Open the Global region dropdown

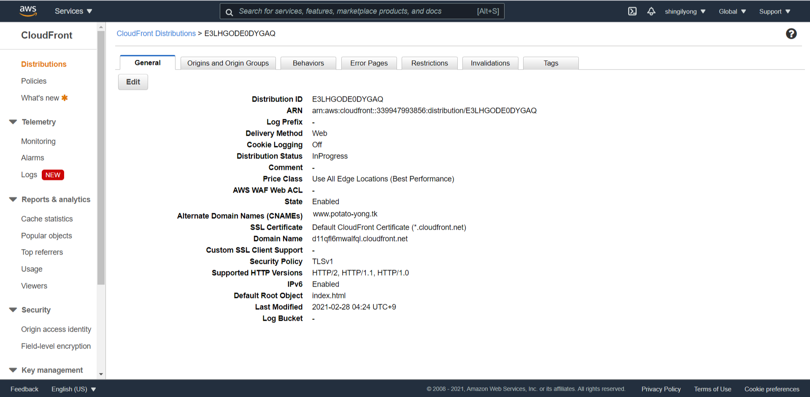pos(732,11)
